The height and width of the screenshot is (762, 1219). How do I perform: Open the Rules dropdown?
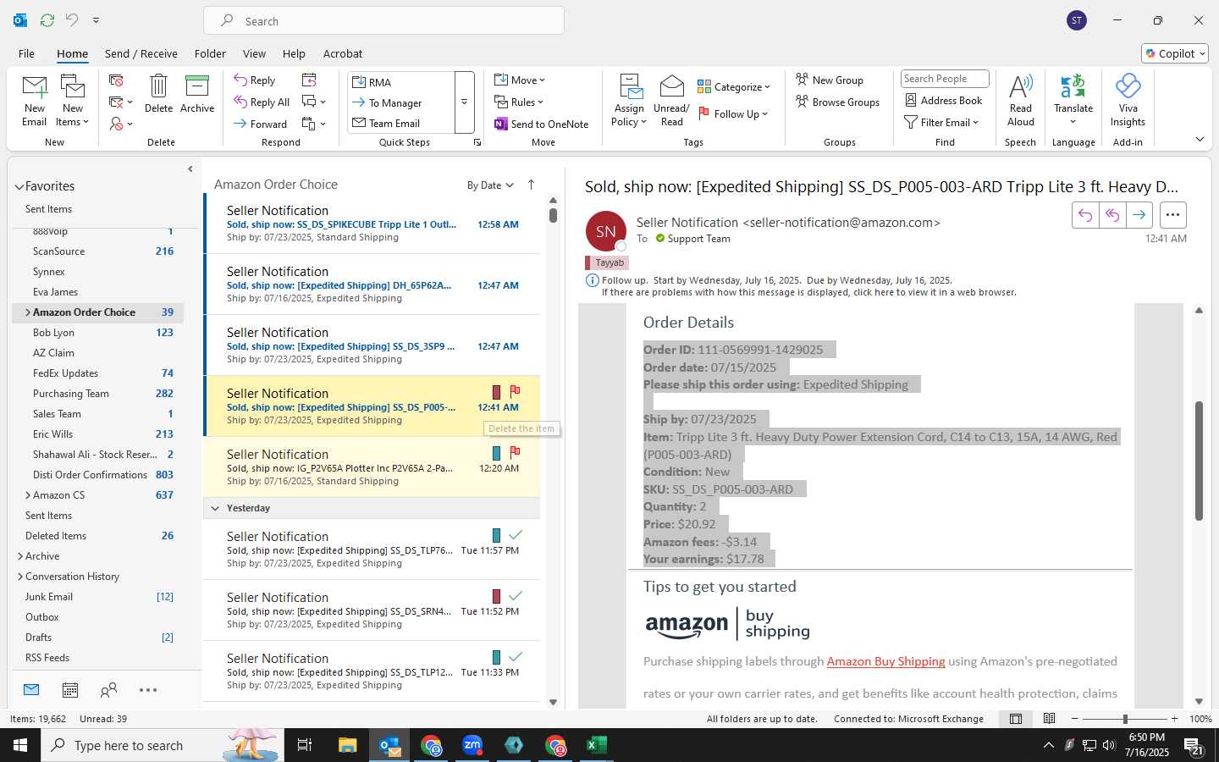coord(519,102)
